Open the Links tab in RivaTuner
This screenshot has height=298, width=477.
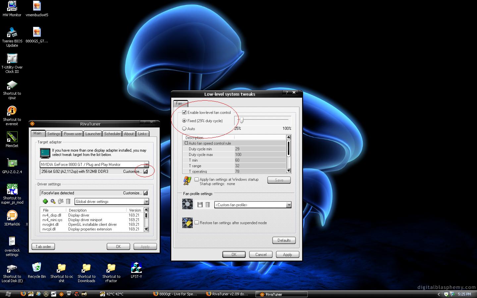tap(142, 134)
